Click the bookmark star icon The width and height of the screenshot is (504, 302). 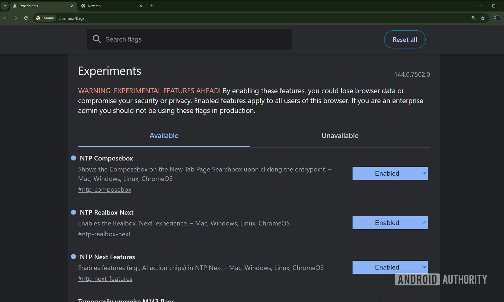(x=483, y=18)
